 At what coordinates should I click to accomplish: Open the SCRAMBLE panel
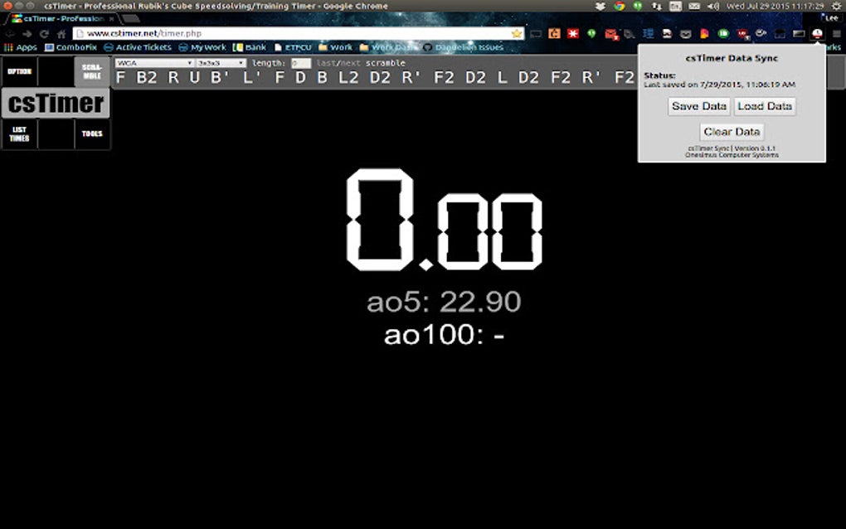[91, 72]
